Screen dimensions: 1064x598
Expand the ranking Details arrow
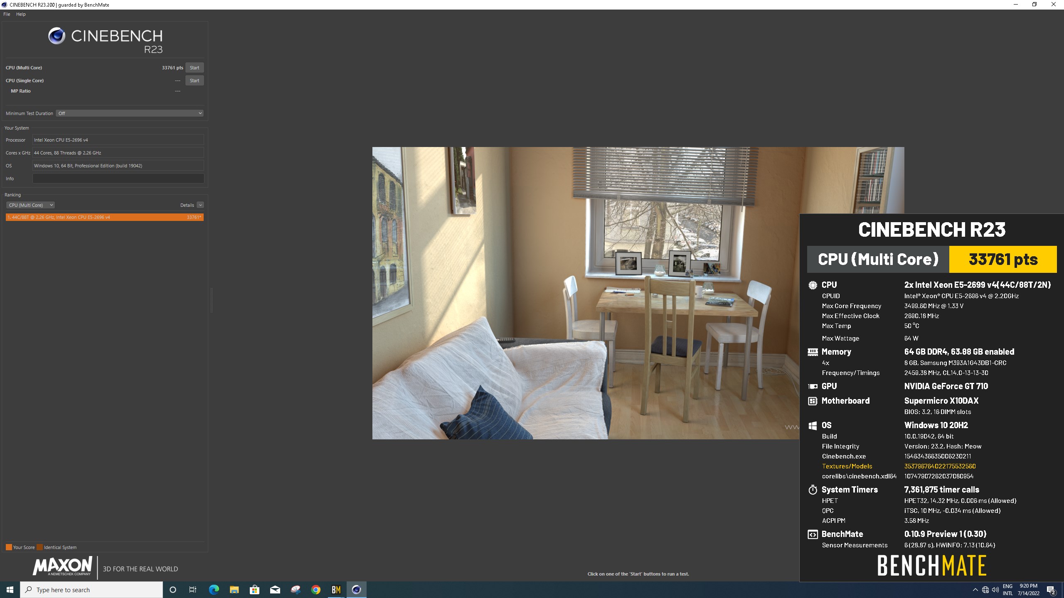200,205
